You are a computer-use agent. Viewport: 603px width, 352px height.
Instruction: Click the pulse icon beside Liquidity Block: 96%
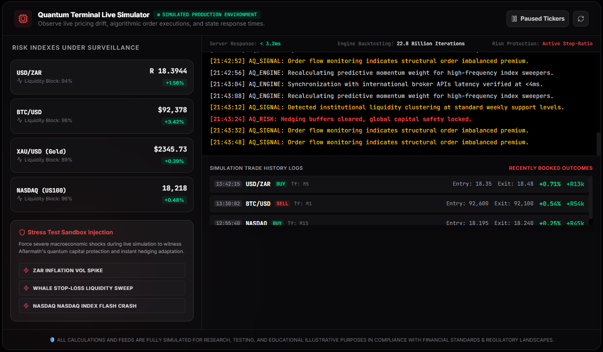click(20, 198)
